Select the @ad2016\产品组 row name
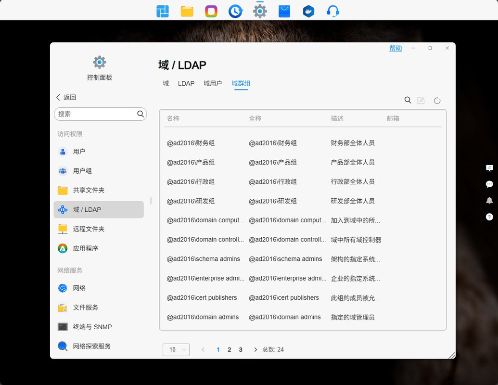 (x=191, y=162)
